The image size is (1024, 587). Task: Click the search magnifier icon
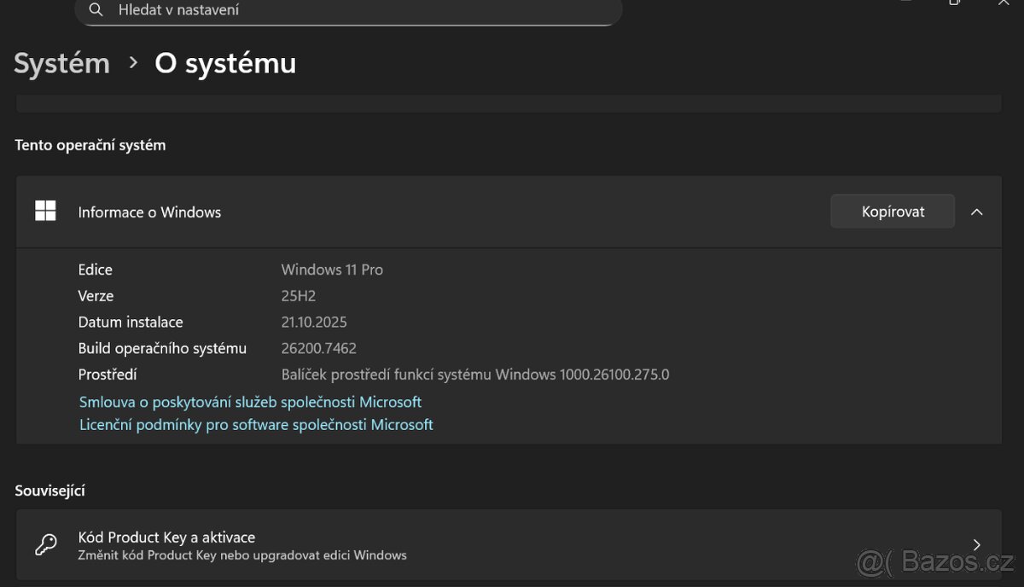(x=96, y=10)
